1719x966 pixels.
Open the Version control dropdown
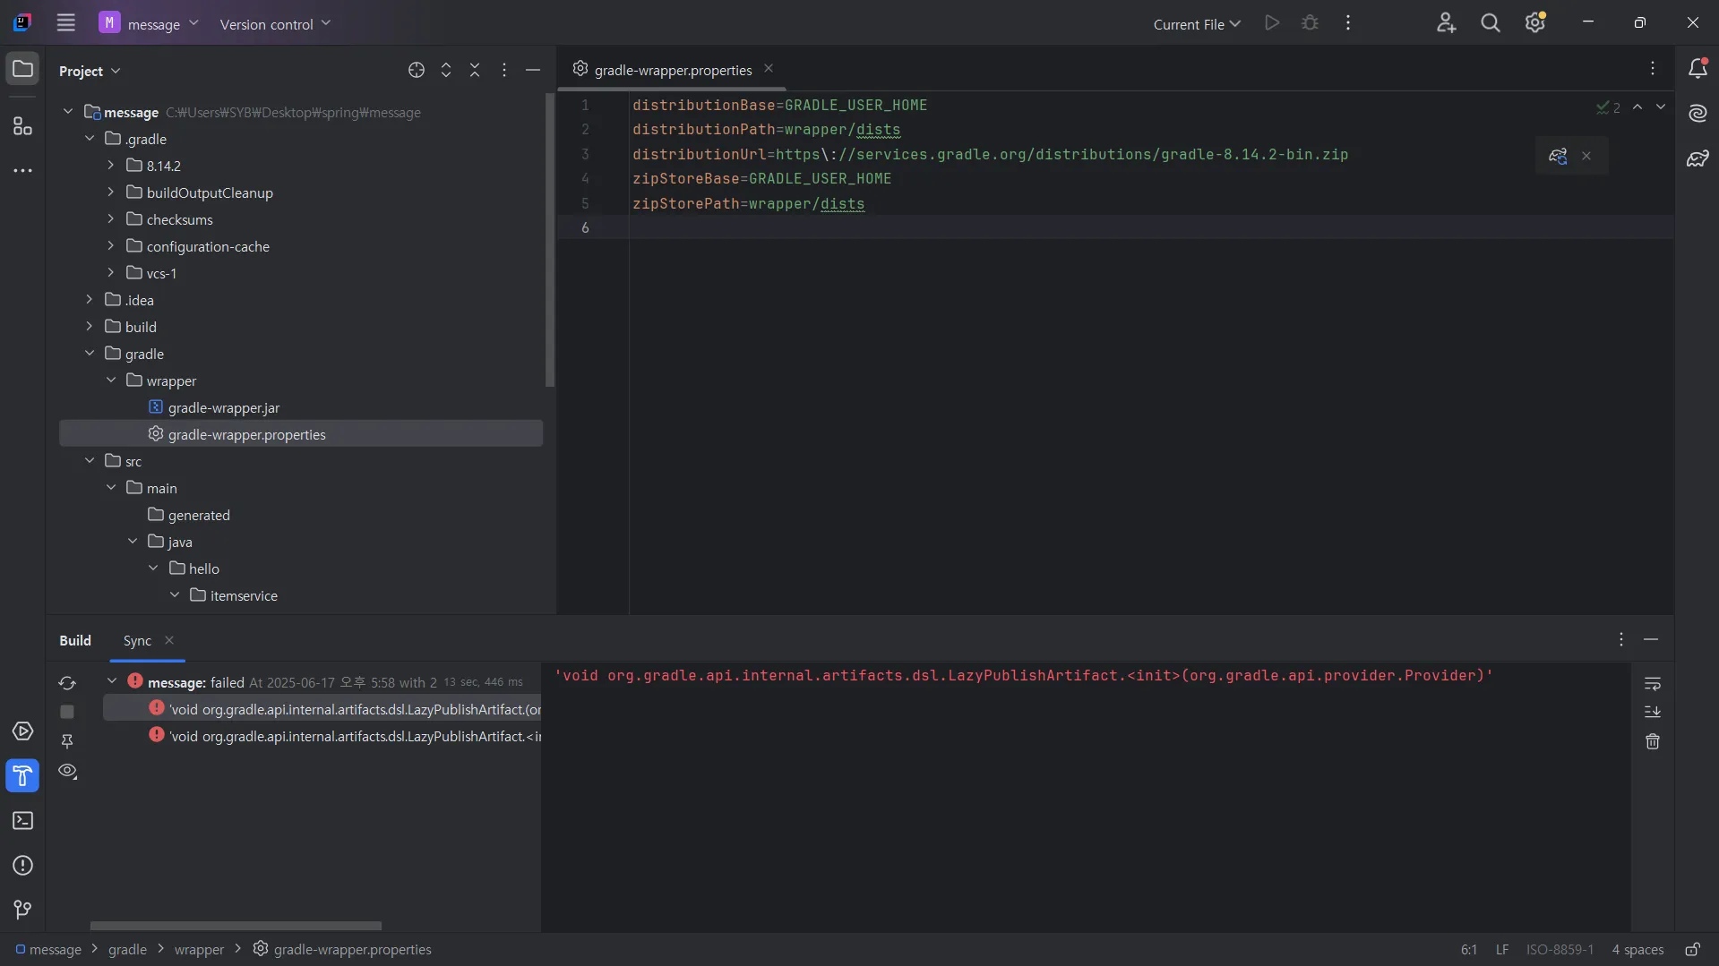pos(275,24)
